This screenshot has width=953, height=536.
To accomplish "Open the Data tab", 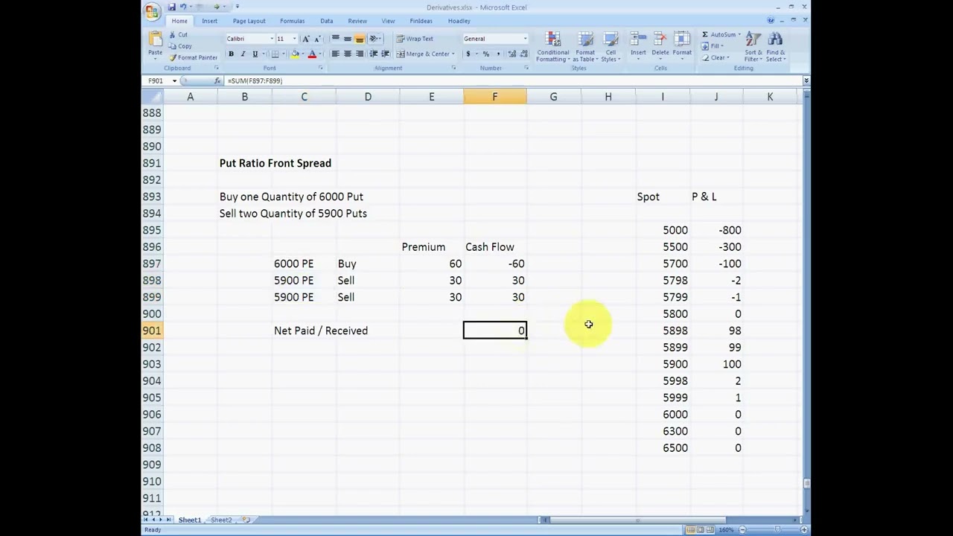I will (326, 21).
